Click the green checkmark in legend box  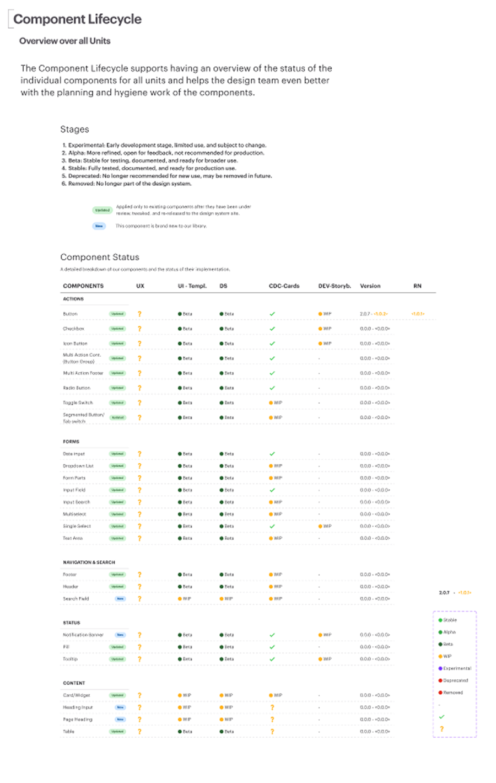click(x=441, y=717)
